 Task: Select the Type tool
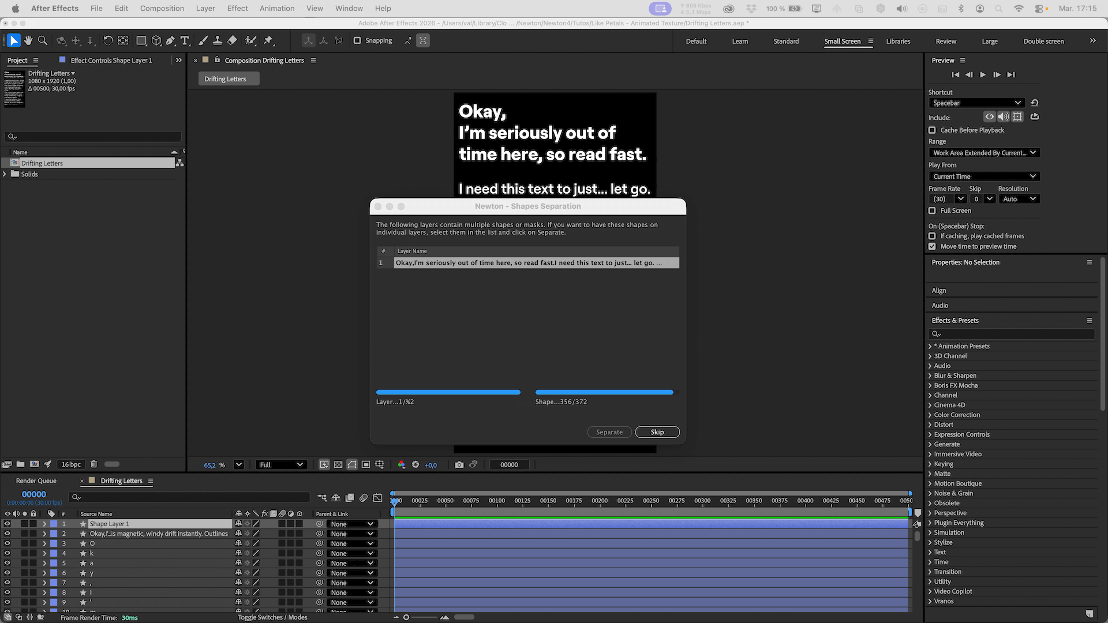185,40
